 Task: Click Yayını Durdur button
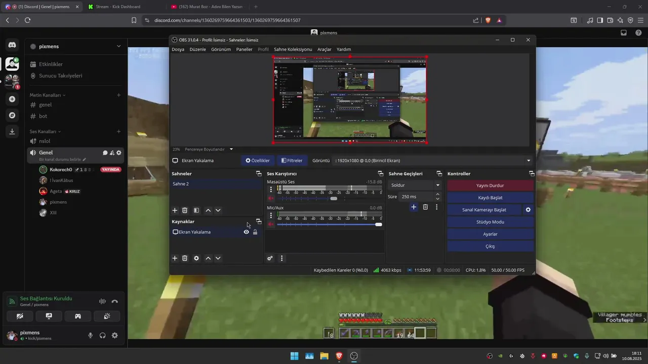point(490,186)
